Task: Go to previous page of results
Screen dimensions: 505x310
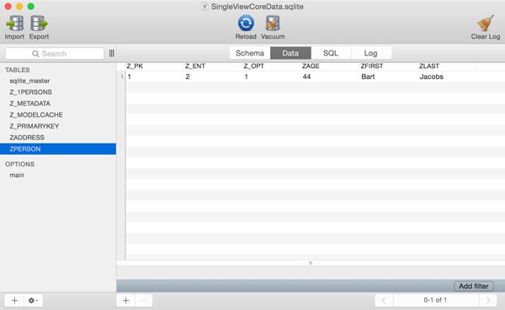Action: point(384,301)
